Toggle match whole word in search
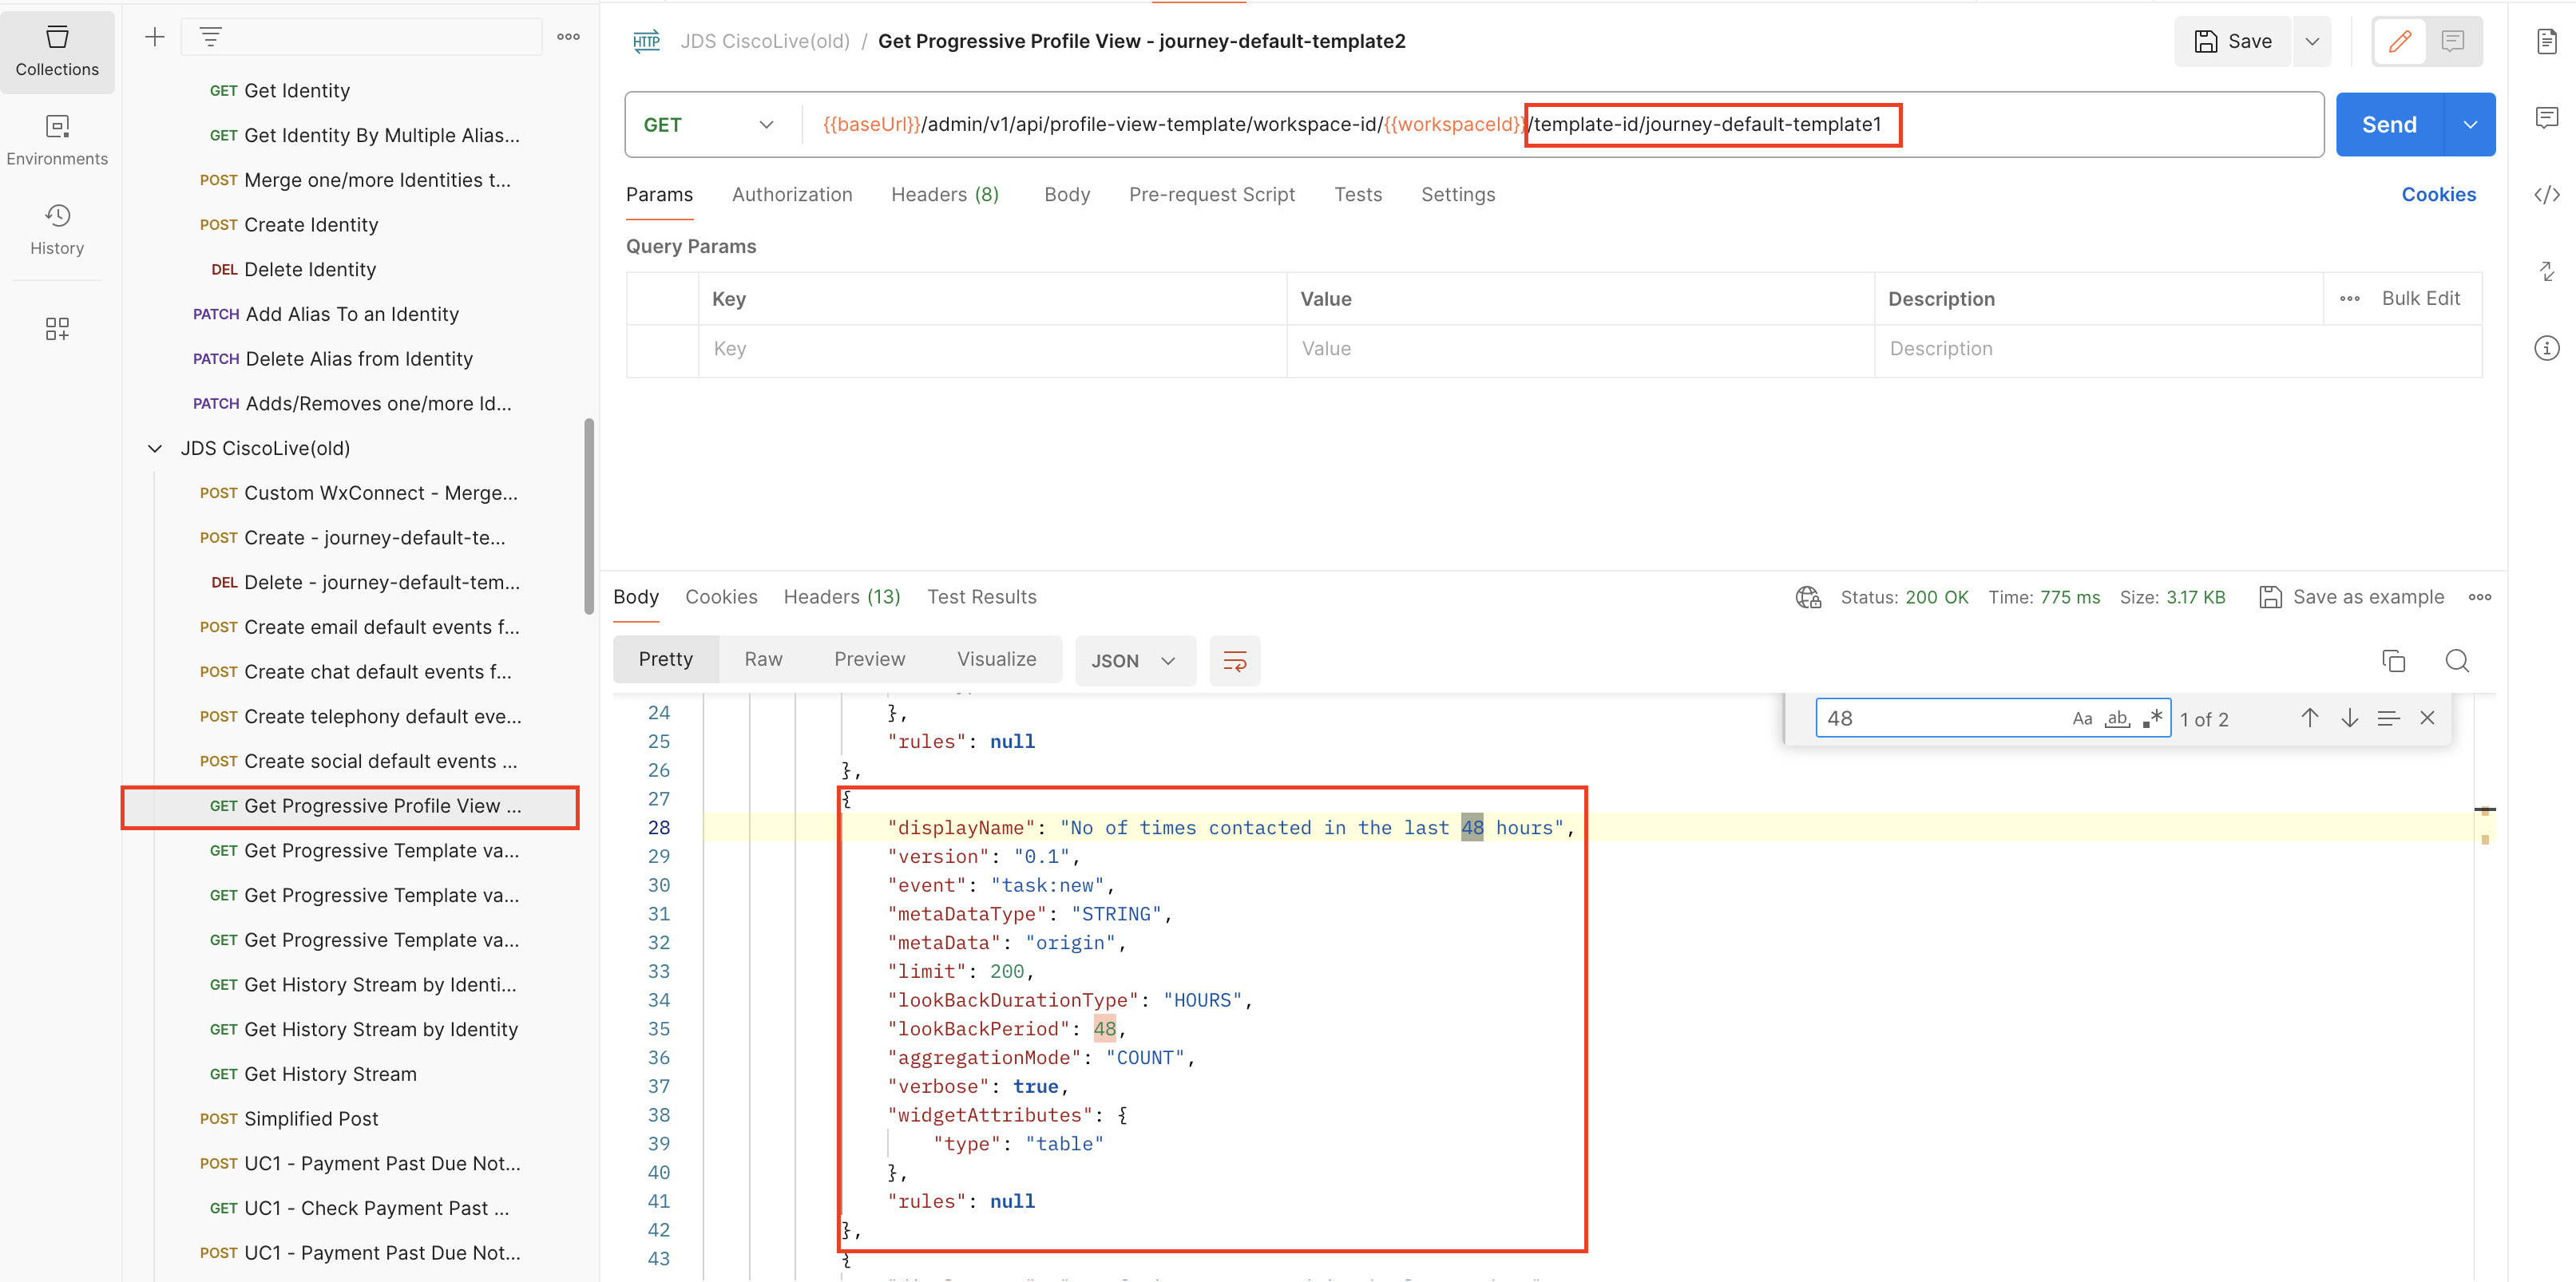Viewport: 2576px width, 1282px height. point(2117,718)
